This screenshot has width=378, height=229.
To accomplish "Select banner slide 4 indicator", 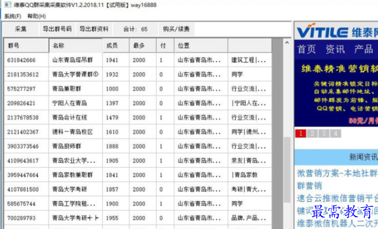I will [336, 133].
